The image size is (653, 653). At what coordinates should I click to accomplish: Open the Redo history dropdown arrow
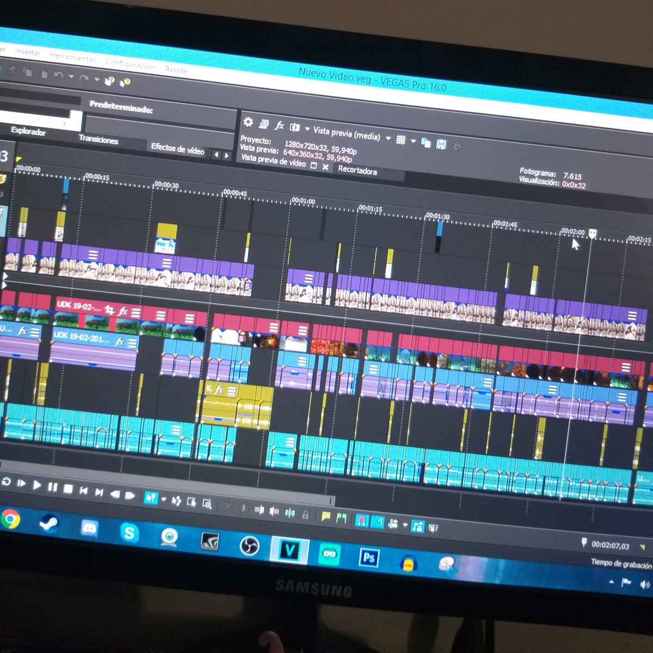click(x=97, y=79)
